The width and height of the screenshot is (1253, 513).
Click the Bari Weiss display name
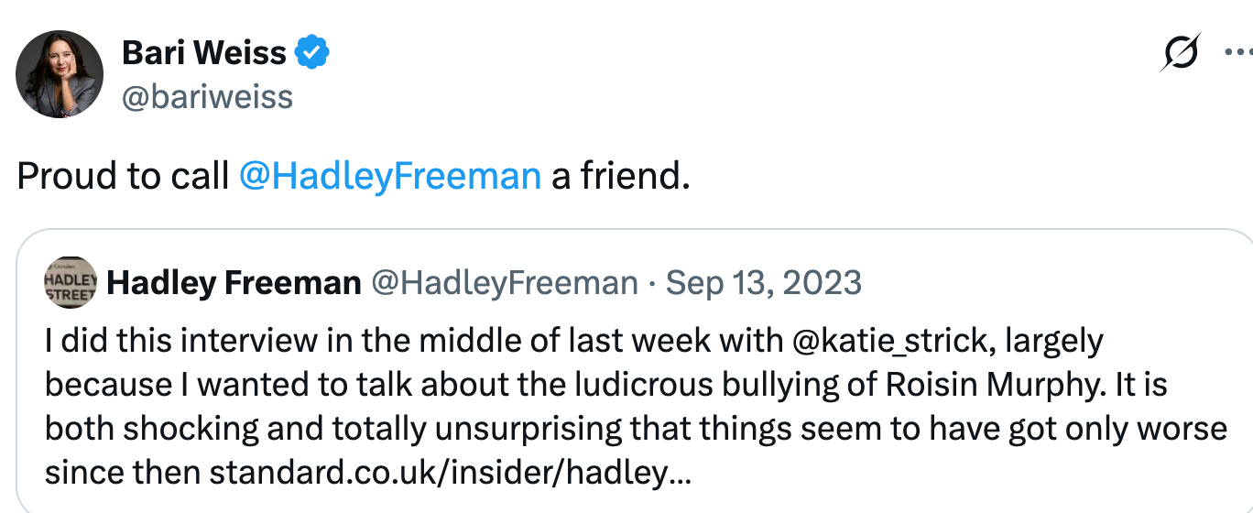coord(203,53)
